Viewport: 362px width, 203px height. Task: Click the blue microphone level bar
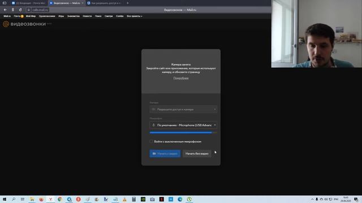(x=181, y=133)
